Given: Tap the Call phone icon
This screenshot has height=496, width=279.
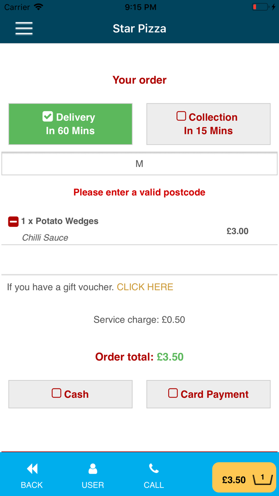Looking at the screenshot, I should pos(154,468).
